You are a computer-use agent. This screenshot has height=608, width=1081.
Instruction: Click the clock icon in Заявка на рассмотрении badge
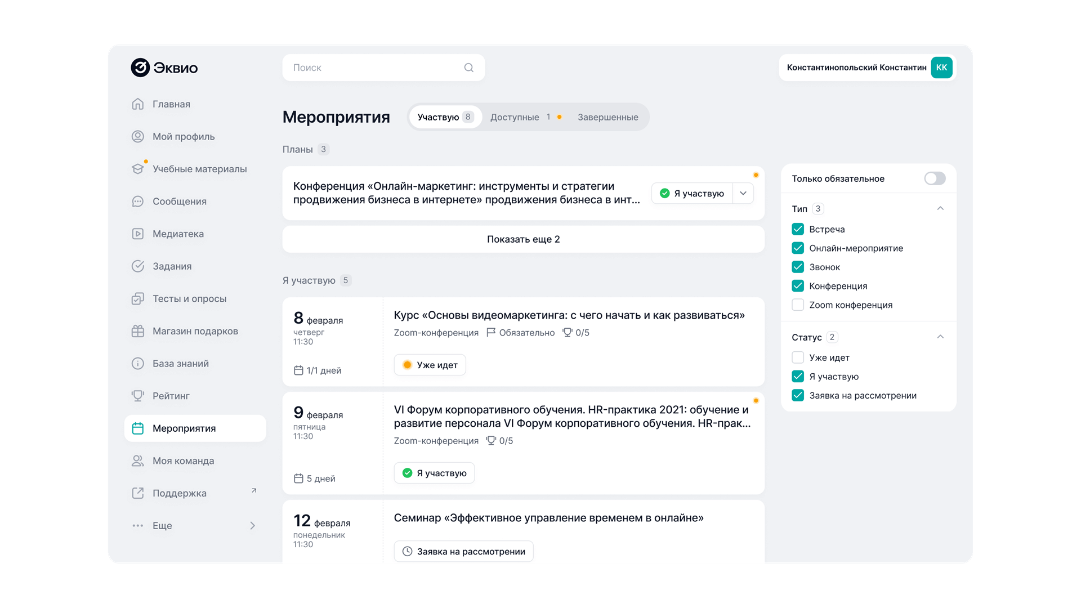click(x=407, y=552)
